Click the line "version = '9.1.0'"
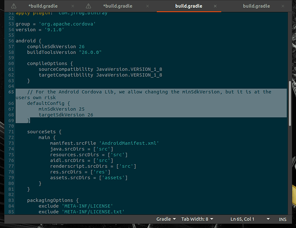 (40, 30)
